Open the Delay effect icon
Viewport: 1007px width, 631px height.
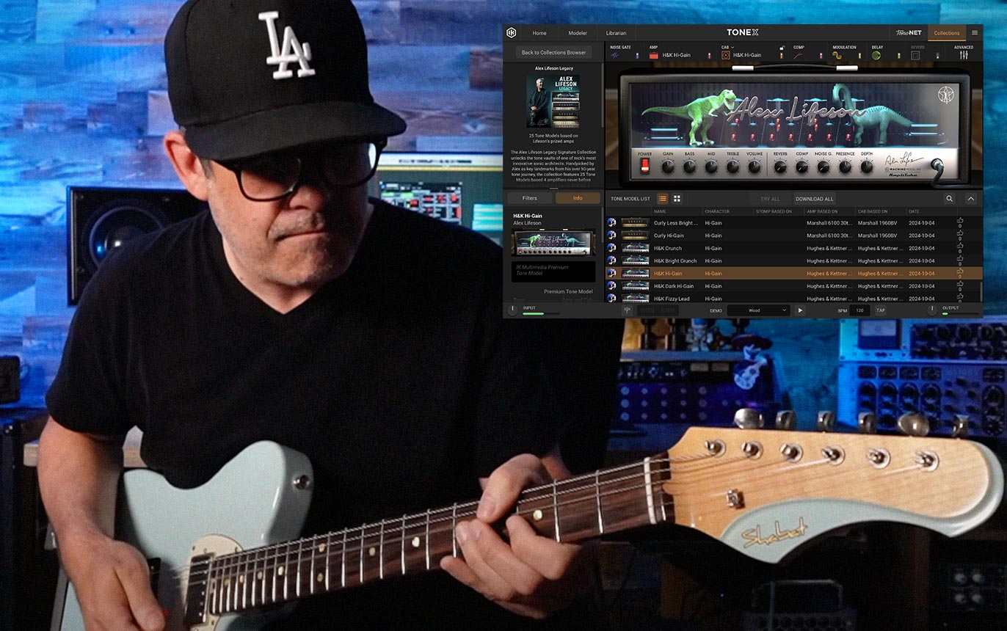(x=876, y=55)
